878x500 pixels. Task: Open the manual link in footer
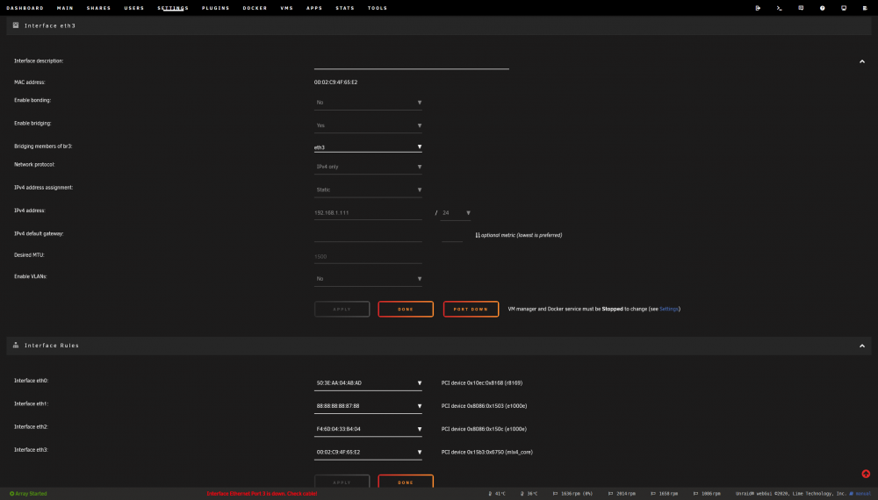click(x=863, y=493)
